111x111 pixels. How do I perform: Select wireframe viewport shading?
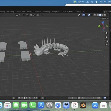[x=98, y=15]
